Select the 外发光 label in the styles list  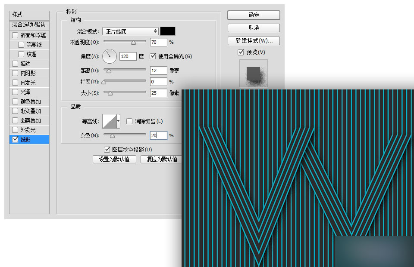[x=28, y=130]
